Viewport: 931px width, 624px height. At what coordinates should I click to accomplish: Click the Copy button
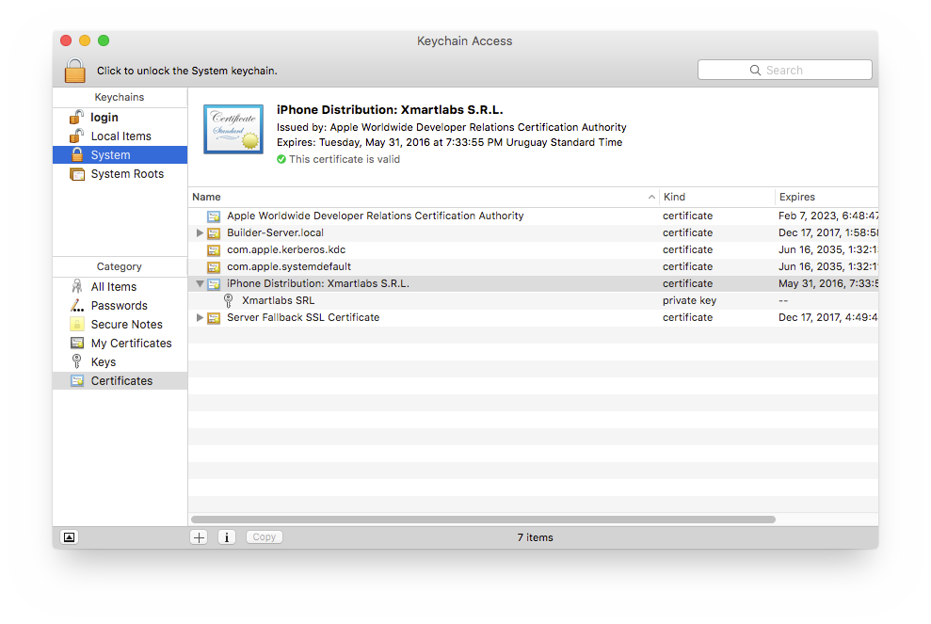[265, 537]
